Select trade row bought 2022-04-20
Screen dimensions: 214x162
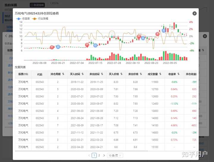coord(106,147)
